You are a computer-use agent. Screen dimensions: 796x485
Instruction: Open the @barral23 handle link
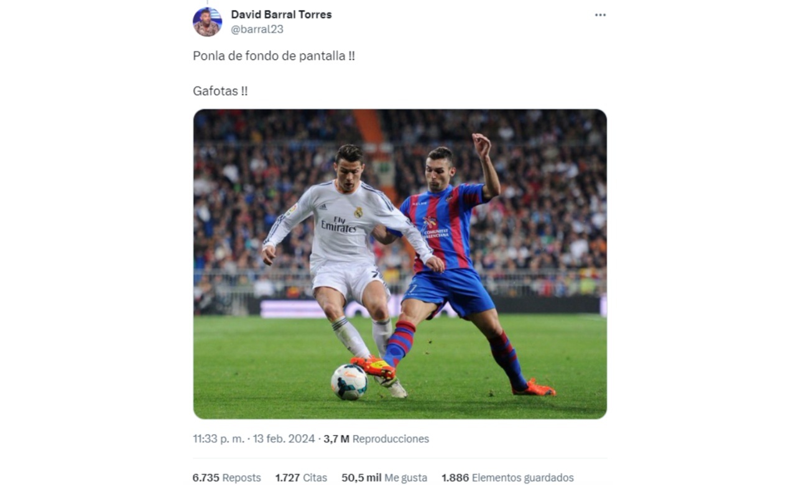click(257, 29)
